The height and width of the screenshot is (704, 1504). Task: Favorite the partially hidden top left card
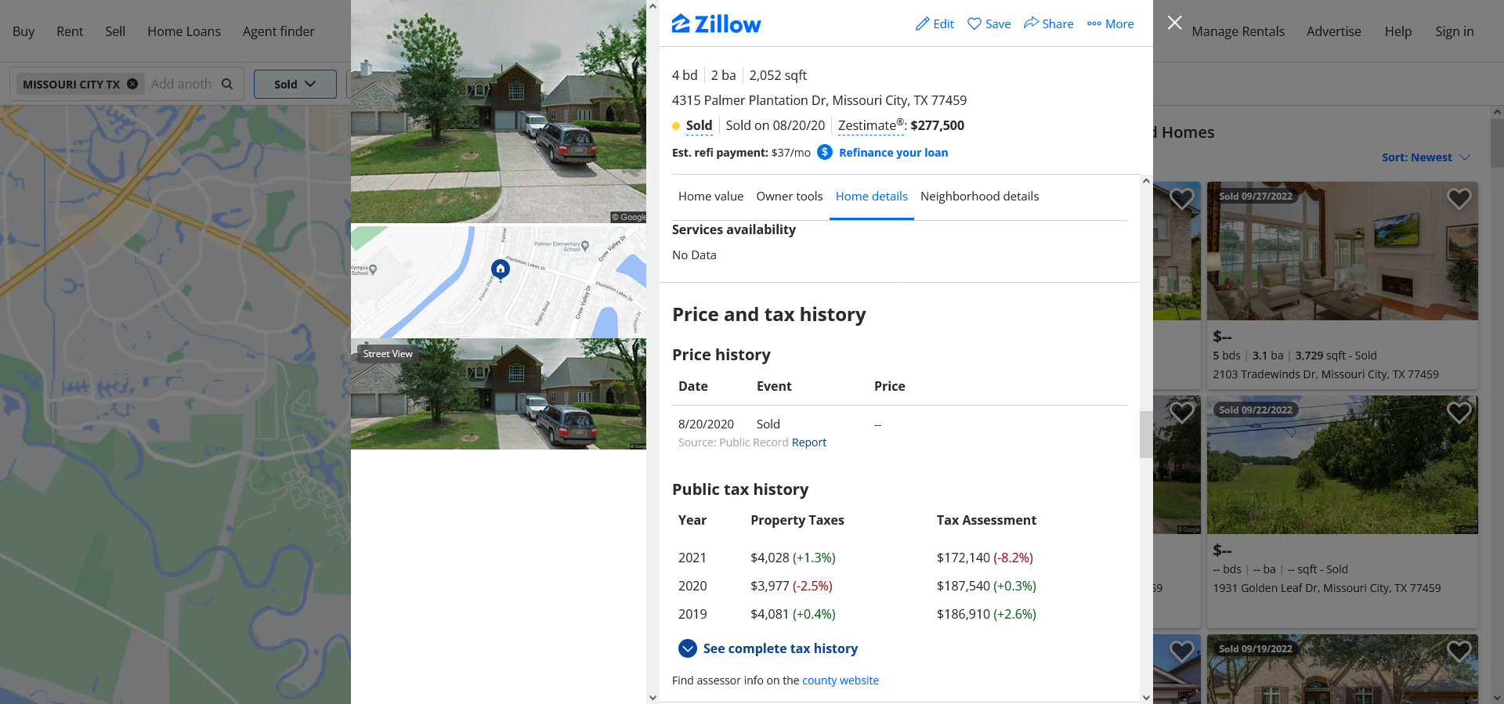1181,199
